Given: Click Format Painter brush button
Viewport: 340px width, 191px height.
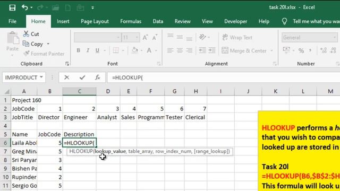Looking at the screenshot, I should (x=44, y=54).
